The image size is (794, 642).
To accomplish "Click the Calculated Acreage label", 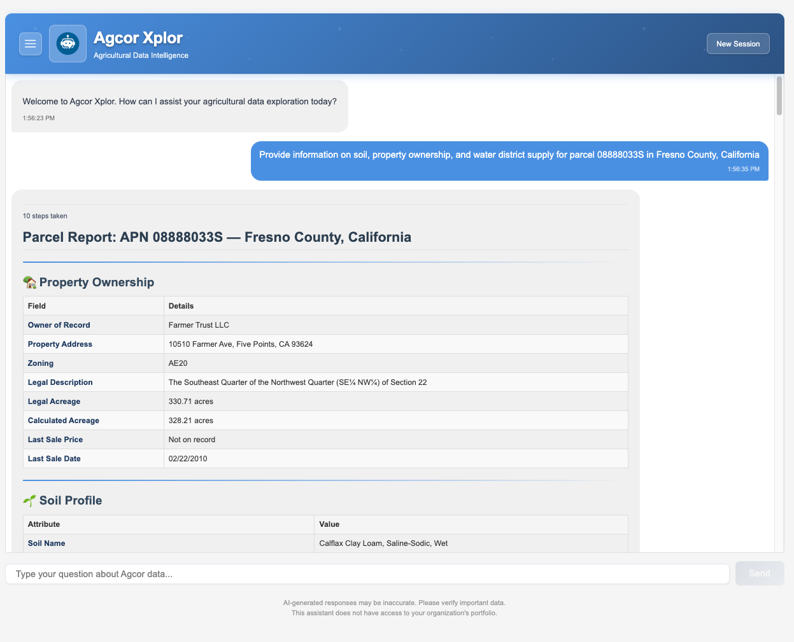I will pyautogui.click(x=64, y=421).
